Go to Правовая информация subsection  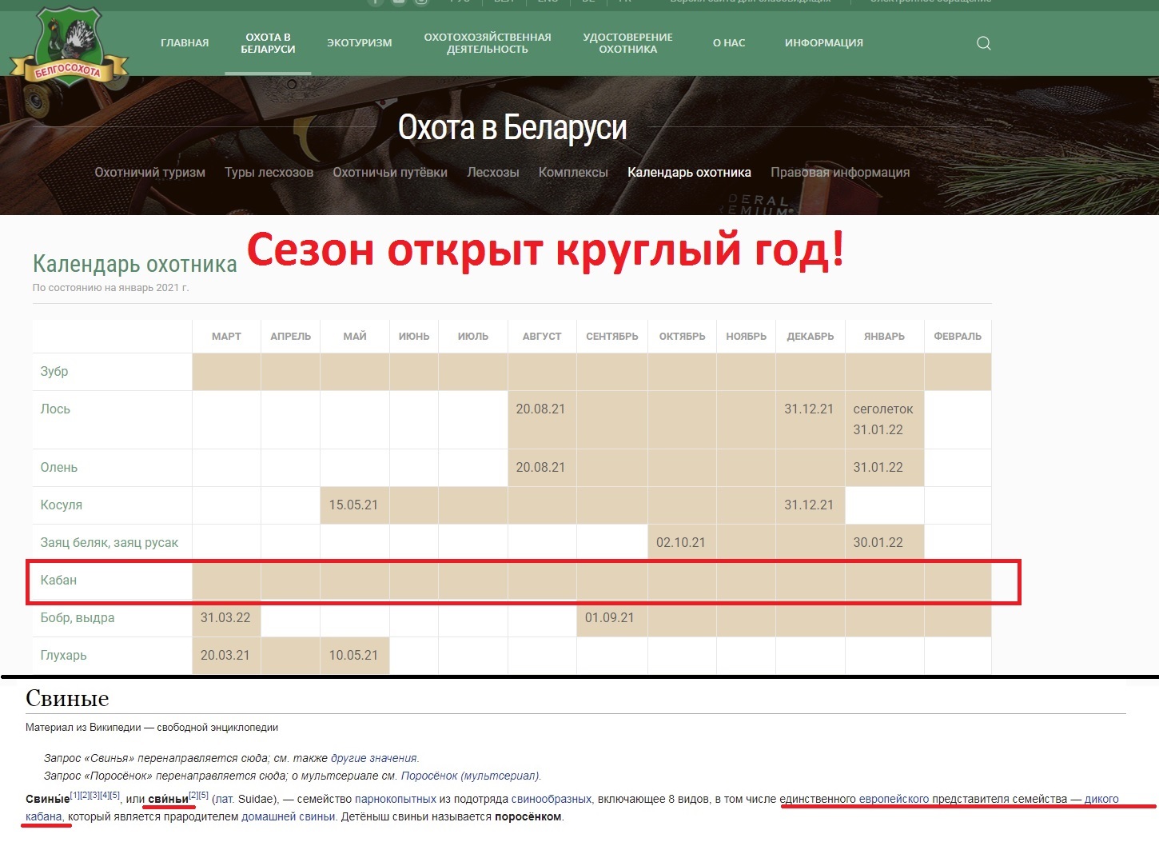840,172
